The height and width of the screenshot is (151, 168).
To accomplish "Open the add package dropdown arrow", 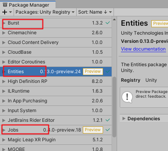I will coord(10,12).
